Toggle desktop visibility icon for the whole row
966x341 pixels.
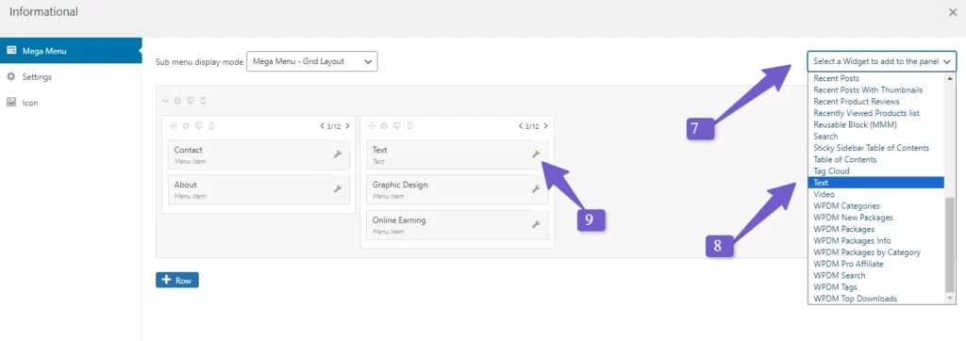tap(191, 101)
